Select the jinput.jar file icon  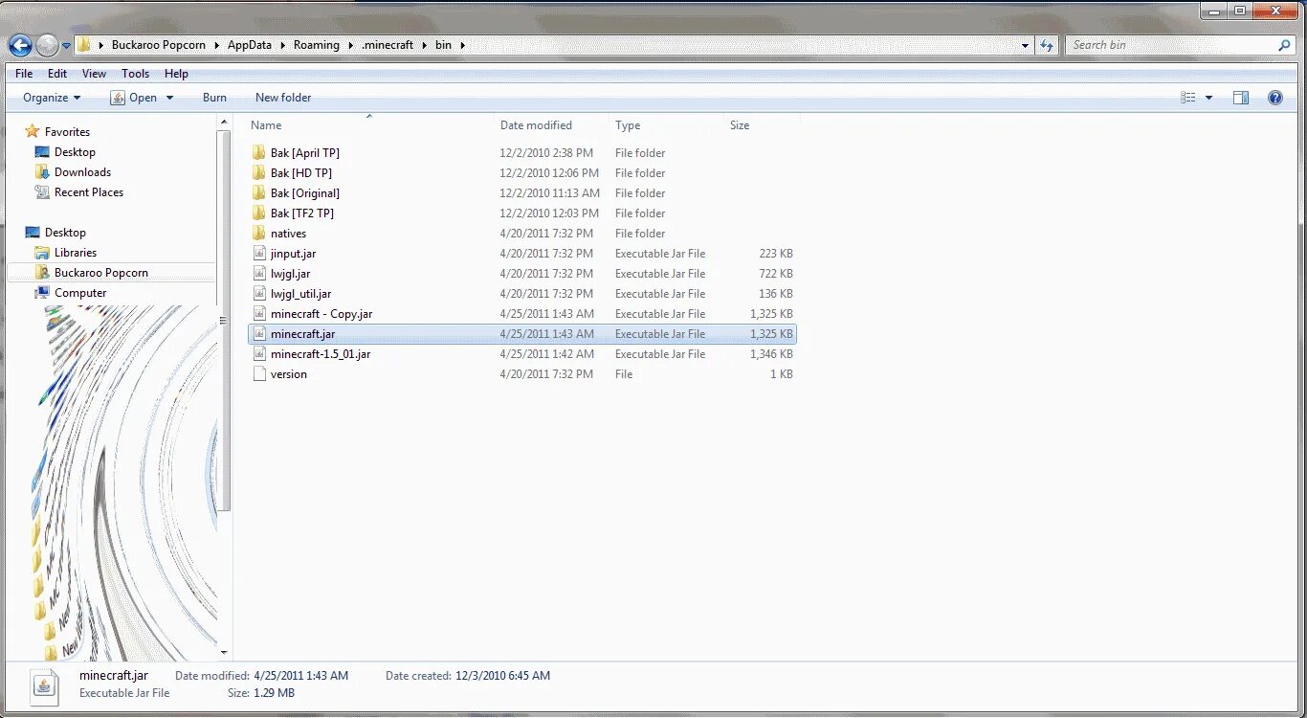coord(258,254)
